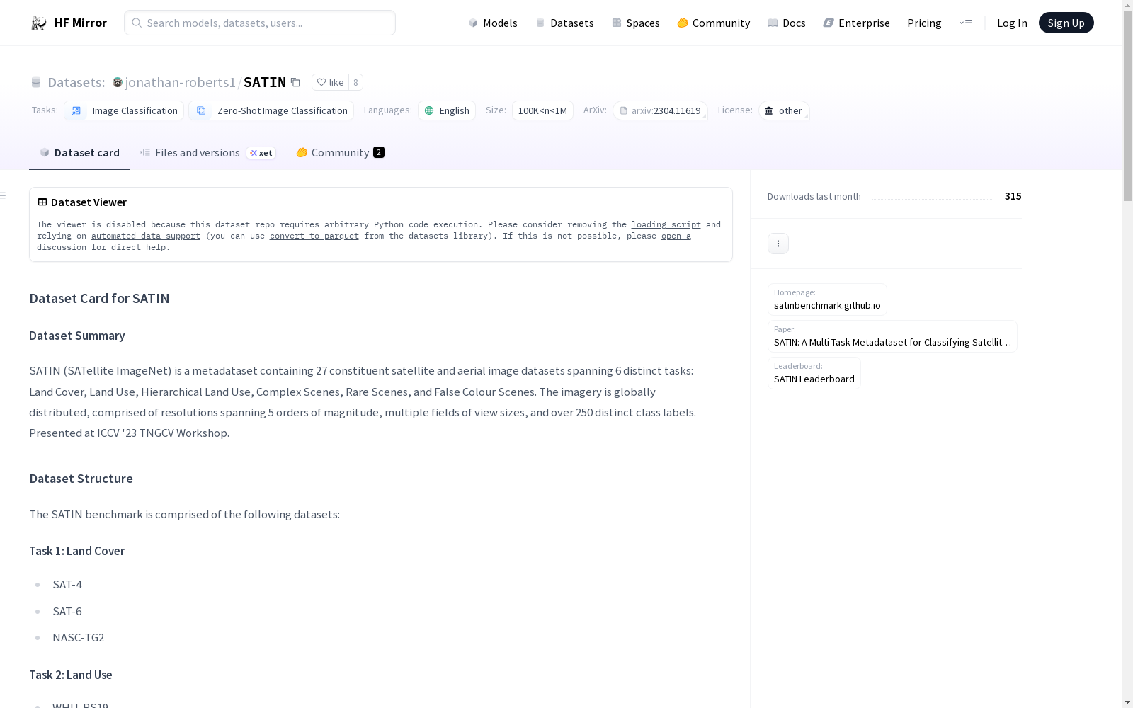Open the left sidebar table-of-contents icon
1133x708 pixels.
click(x=4, y=195)
